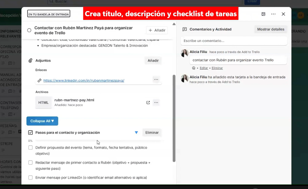This screenshot has height=189, width=308.
Task: Close the card dialog with the X
Action: pyautogui.click(x=283, y=14)
